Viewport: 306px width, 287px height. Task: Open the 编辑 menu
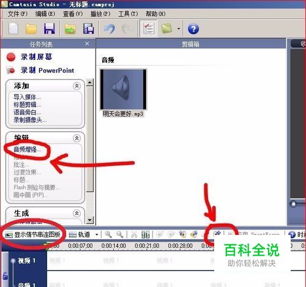point(45,14)
